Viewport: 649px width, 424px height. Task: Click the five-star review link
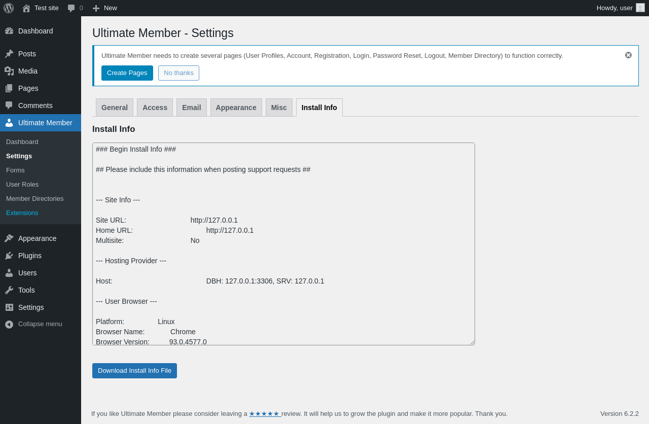coord(264,413)
